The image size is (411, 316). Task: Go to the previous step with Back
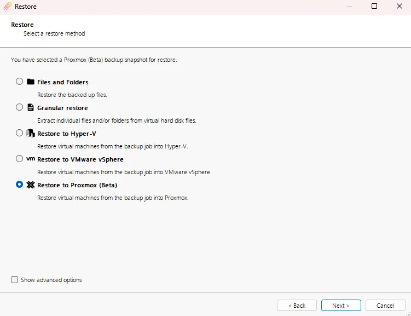(x=297, y=306)
